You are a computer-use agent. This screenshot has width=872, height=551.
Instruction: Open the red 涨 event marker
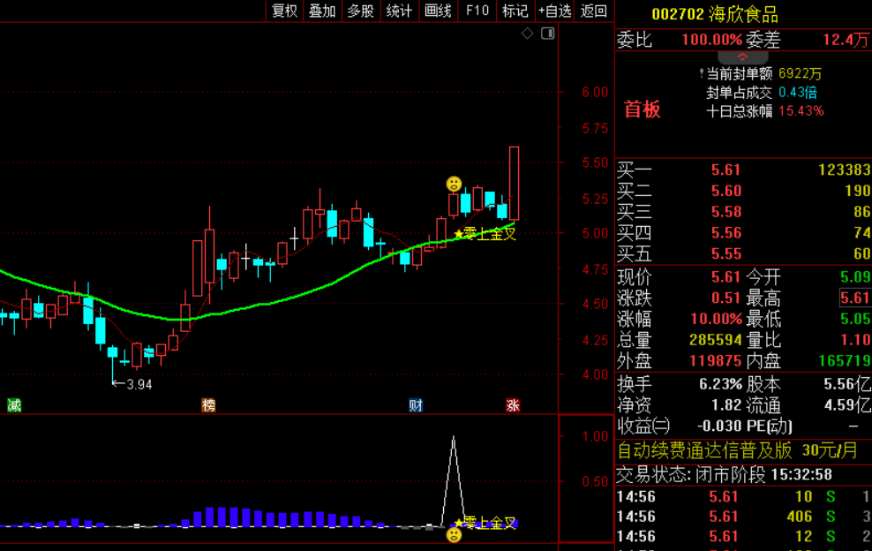click(x=513, y=405)
